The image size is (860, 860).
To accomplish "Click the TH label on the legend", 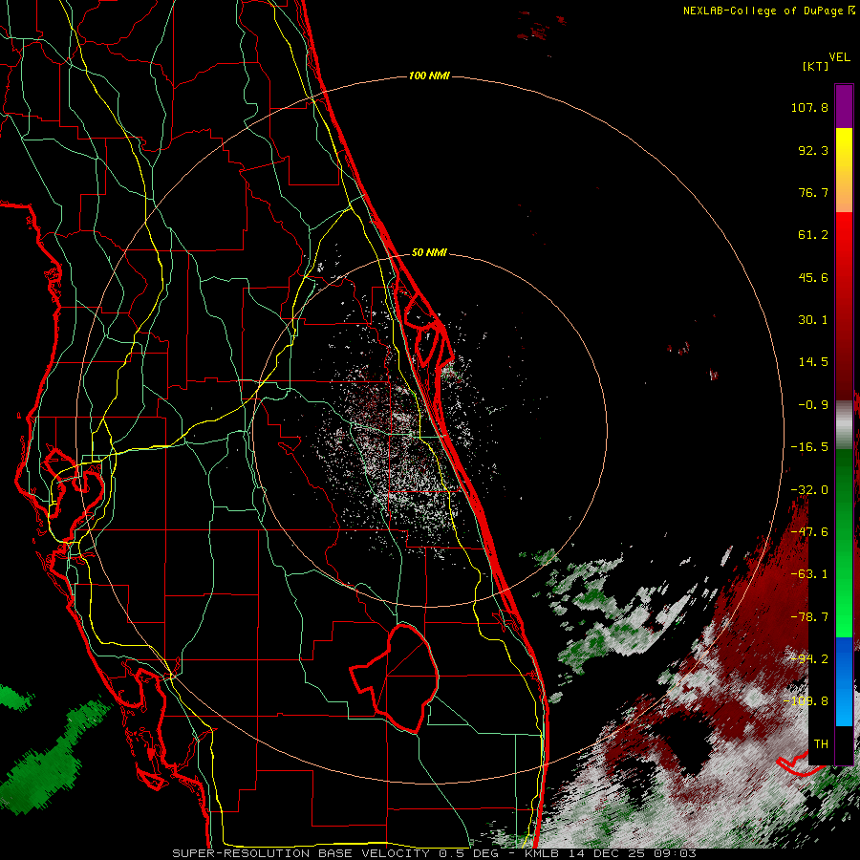I will (x=821, y=744).
